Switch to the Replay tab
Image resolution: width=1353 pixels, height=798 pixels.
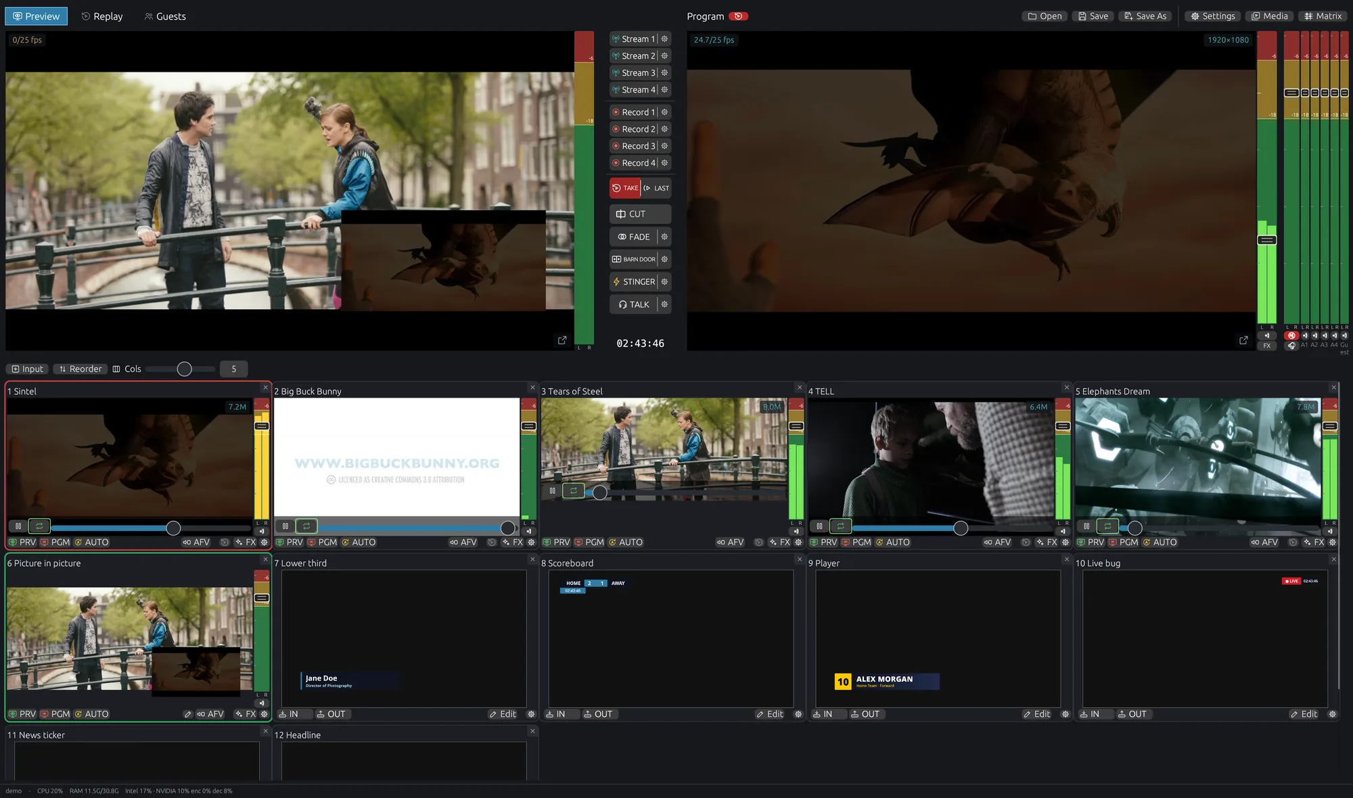[102, 16]
